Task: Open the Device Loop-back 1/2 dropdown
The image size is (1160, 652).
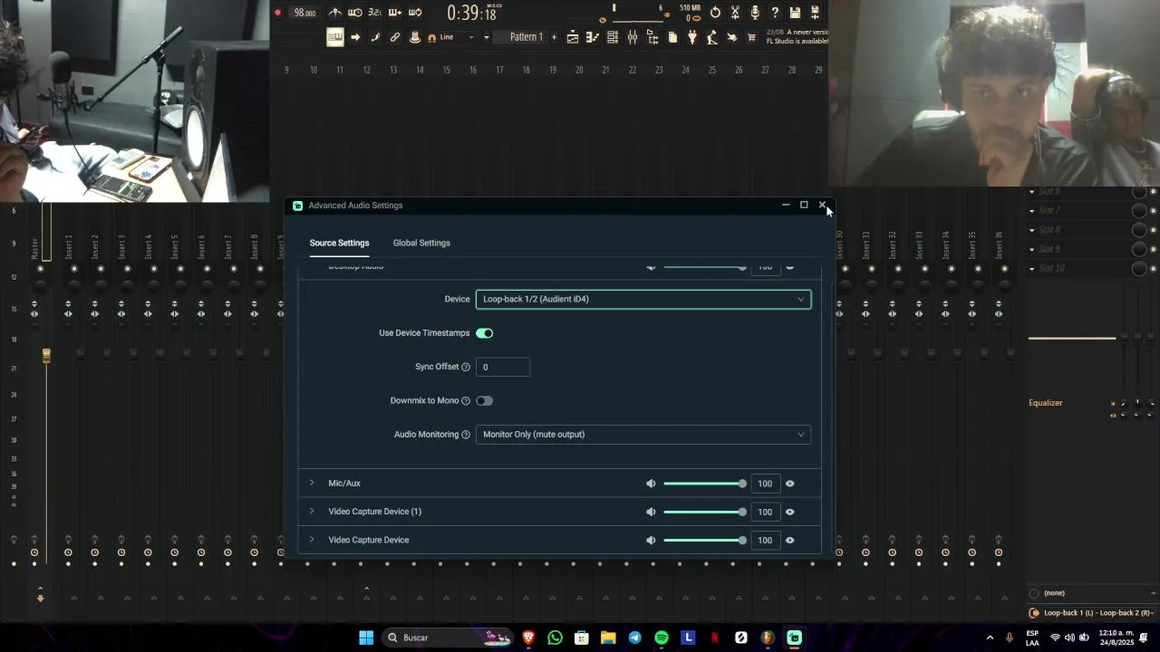Action: click(x=643, y=299)
